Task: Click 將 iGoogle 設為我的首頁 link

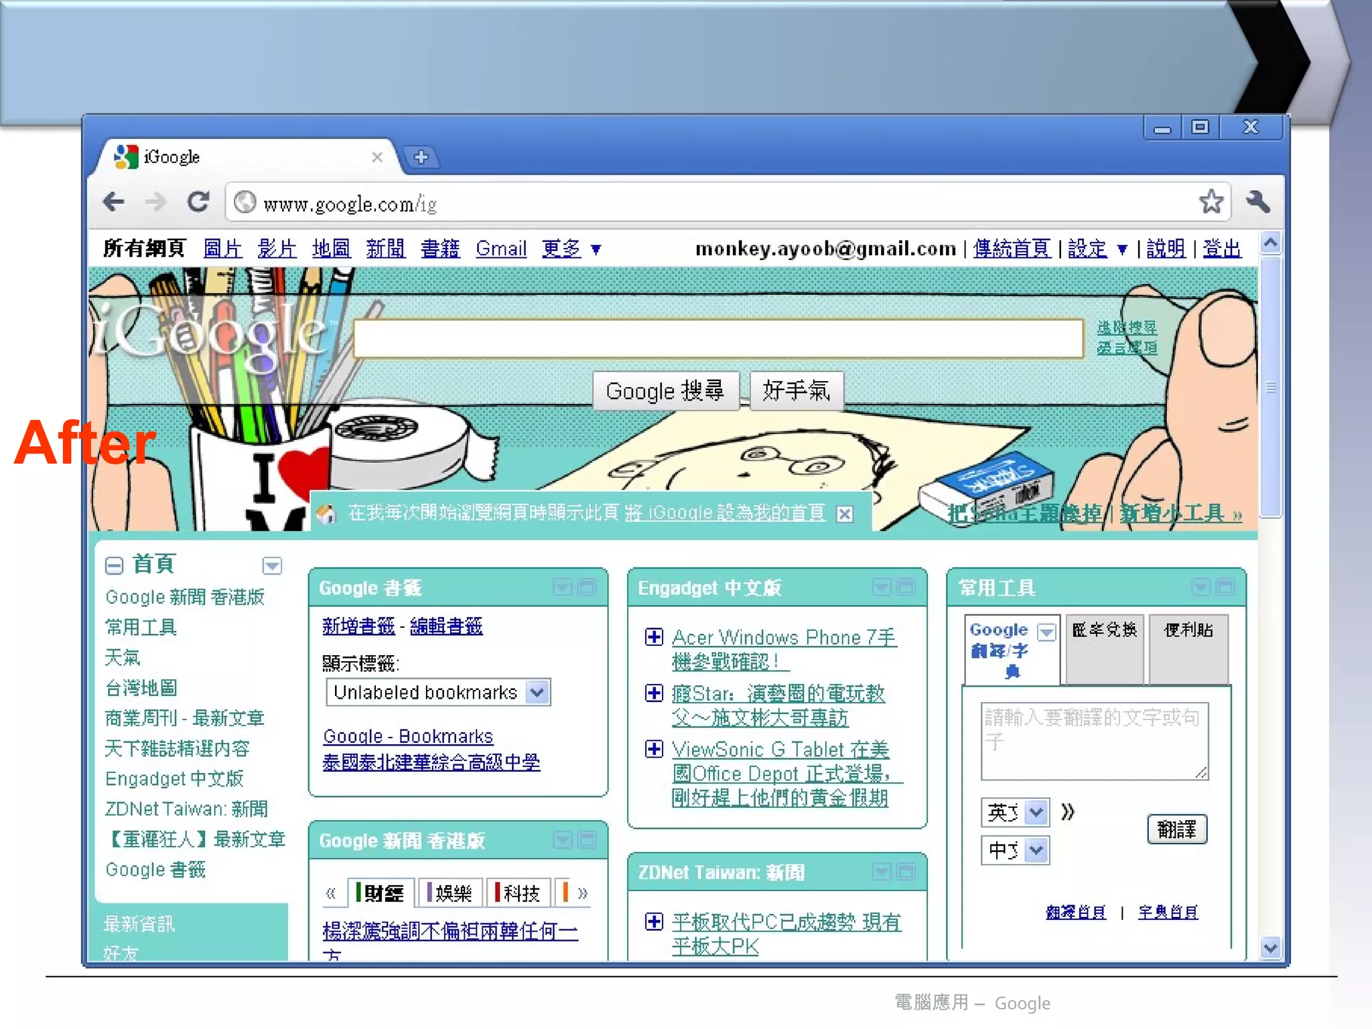Action: coord(725,514)
